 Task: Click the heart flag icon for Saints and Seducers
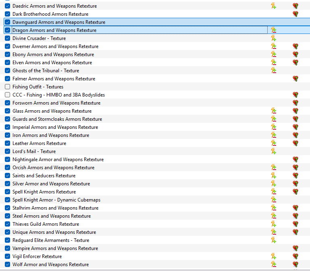click(295, 176)
